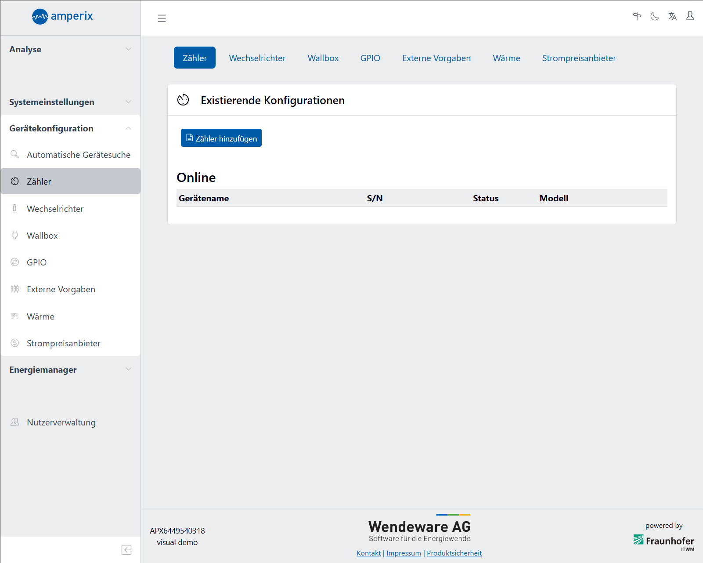Image resolution: width=703 pixels, height=563 pixels.
Task: Switch to the Wechselrichter tab
Action: pos(257,58)
